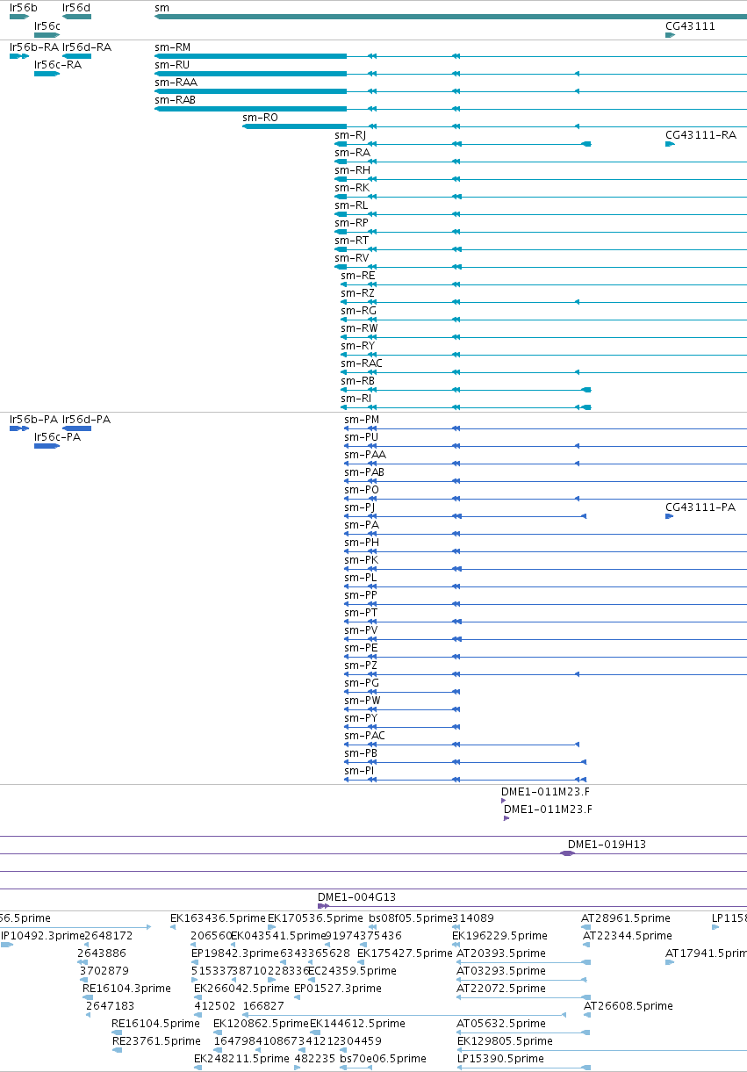The width and height of the screenshot is (747, 1072).
Task: Select transcript sm-RAA
Action: (176, 82)
